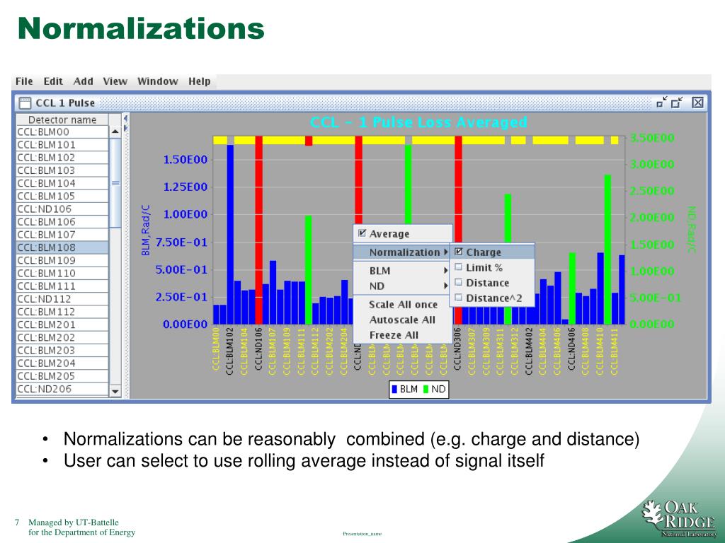The image size is (725, 543).
Task: Choose Autoscale All
Action: pyautogui.click(x=403, y=320)
